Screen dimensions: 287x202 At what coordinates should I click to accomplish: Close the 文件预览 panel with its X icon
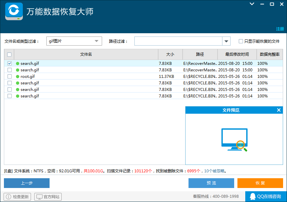279,110
